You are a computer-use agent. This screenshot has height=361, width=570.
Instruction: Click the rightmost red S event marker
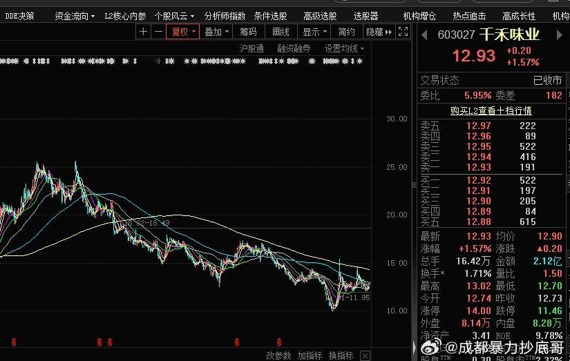click(x=279, y=342)
